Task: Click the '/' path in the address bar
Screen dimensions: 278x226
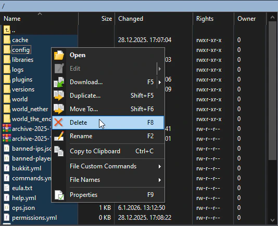Action: [3, 6]
